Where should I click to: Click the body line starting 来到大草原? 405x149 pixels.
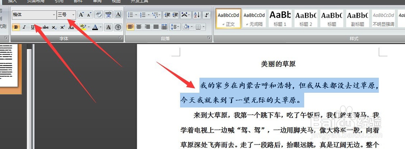point(286,115)
